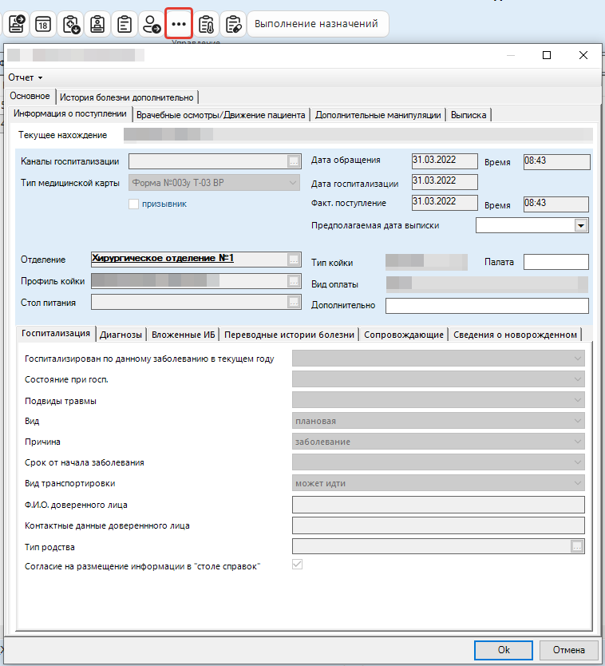The width and height of the screenshot is (605, 666).
Task: Maximize the dialog window
Action: (547, 55)
